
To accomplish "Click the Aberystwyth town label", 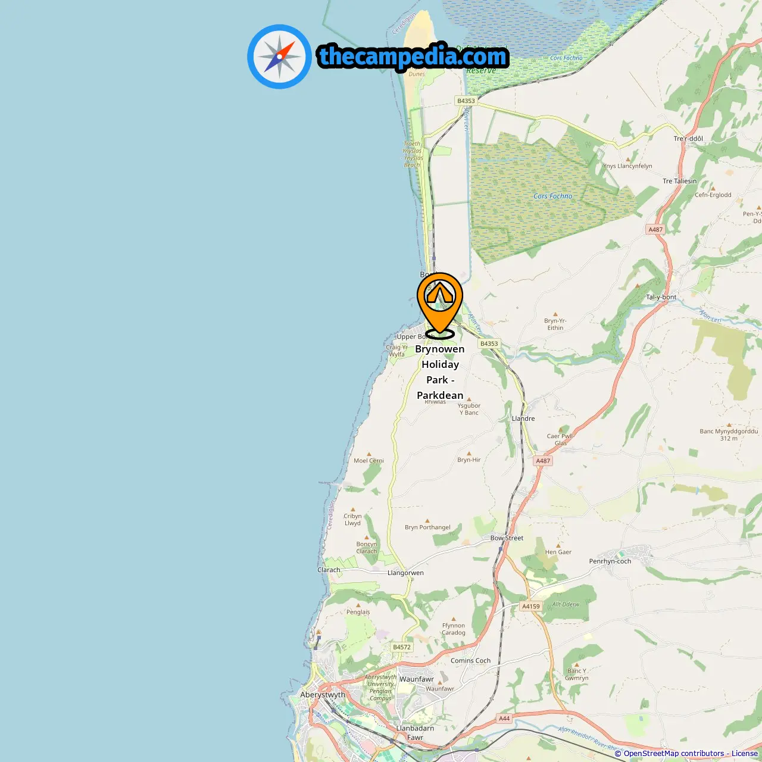I will click(x=323, y=695).
